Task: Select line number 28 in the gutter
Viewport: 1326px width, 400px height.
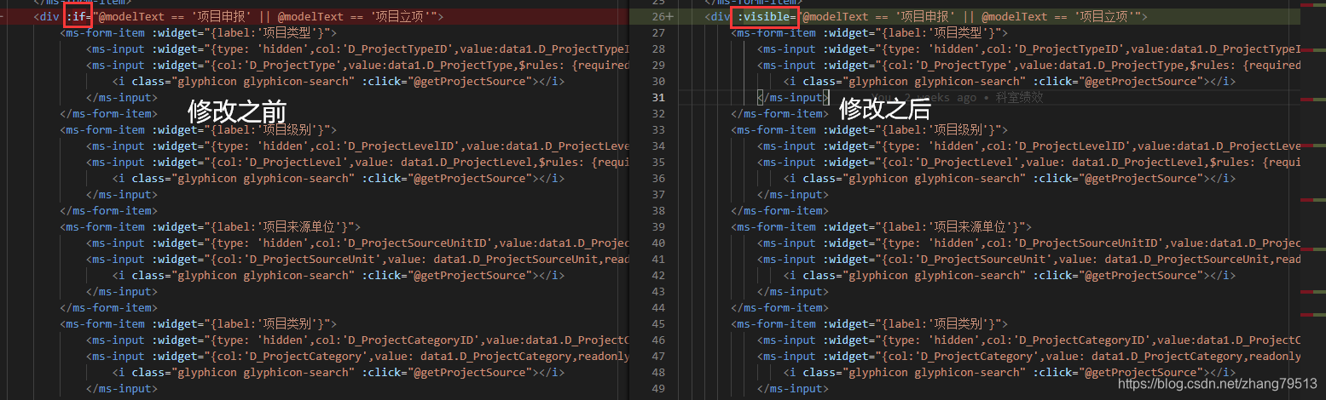Action: point(657,49)
